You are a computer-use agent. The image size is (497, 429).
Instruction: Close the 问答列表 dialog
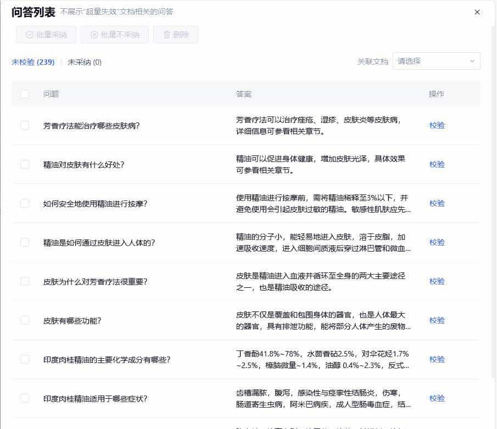(x=477, y=12)
